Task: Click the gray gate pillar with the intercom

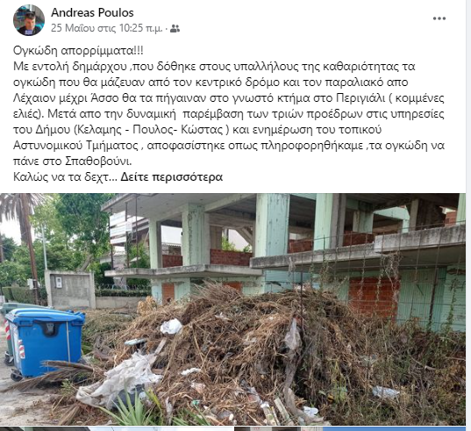Action: 70,289
